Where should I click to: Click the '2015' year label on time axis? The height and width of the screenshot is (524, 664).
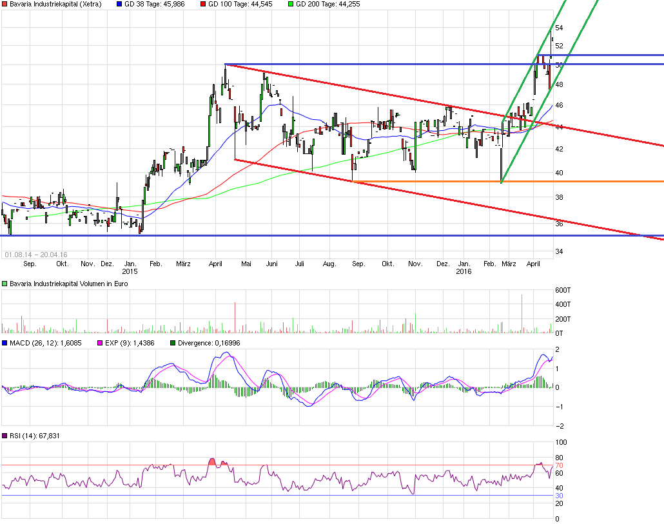(x=130, y=271)
